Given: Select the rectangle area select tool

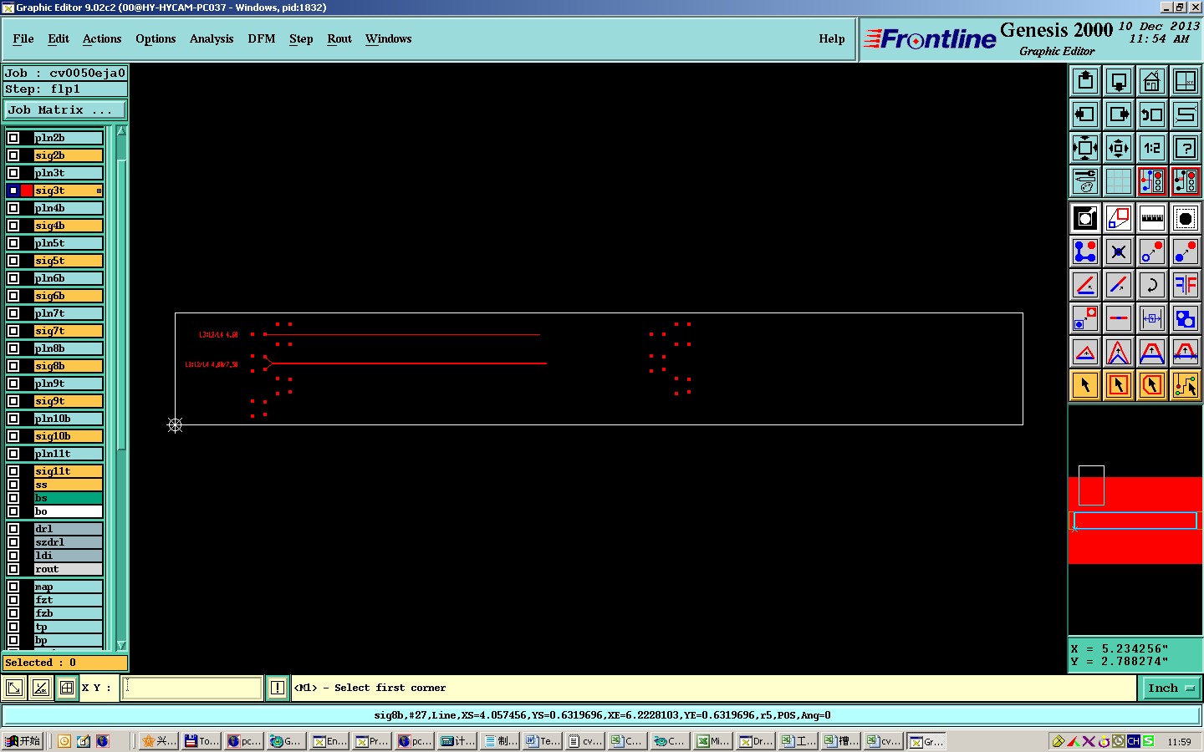Looking at the screenshot, I should 1118,385.
